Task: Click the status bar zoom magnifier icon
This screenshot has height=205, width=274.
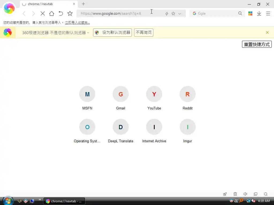Action: click(x=266, y=194)
